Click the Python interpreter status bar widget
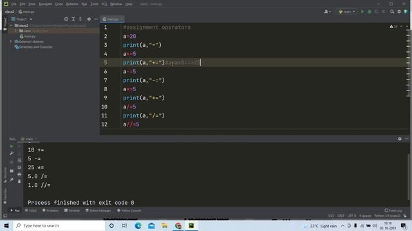Viewport: 412px width, 231px height. click(387, 216)
